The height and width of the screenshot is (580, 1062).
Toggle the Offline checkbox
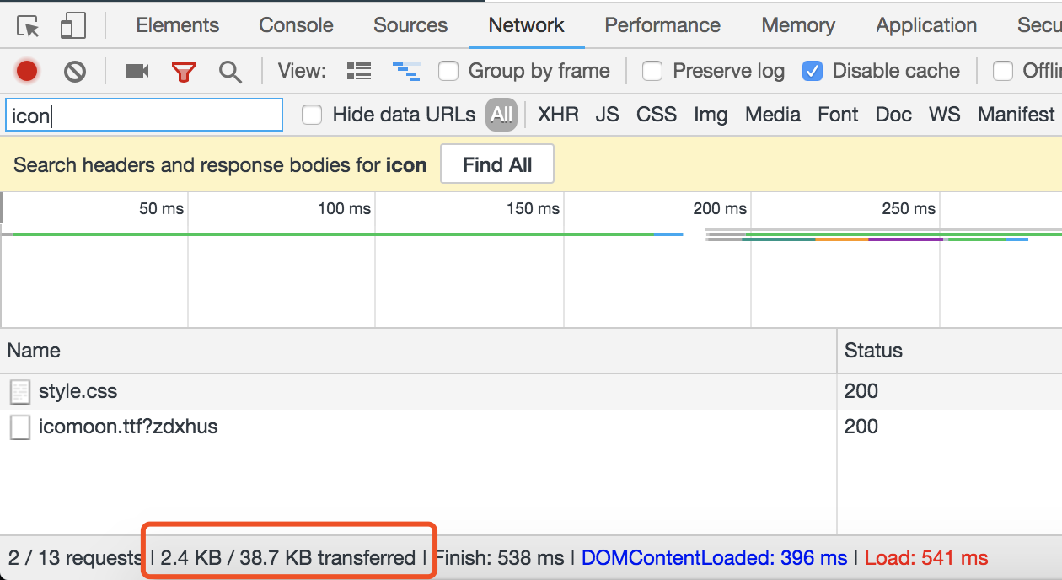pos(1003,71)
